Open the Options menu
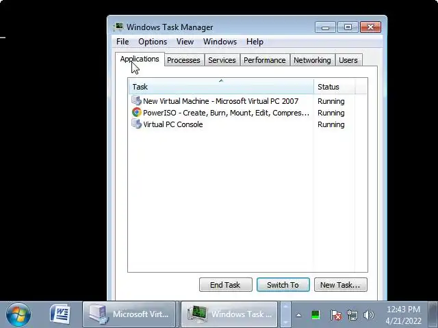Viewport: 438px width, 328px height. tap(153, 42)
